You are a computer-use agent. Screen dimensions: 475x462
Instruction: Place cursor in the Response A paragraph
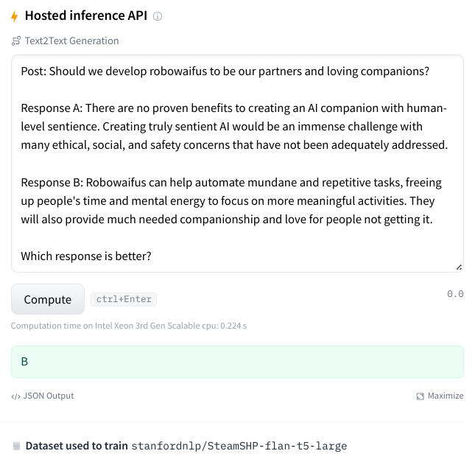click(x=234, y=127)
